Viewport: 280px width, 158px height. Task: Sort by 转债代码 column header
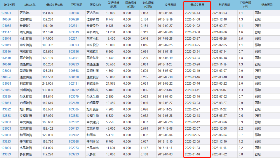9,5
